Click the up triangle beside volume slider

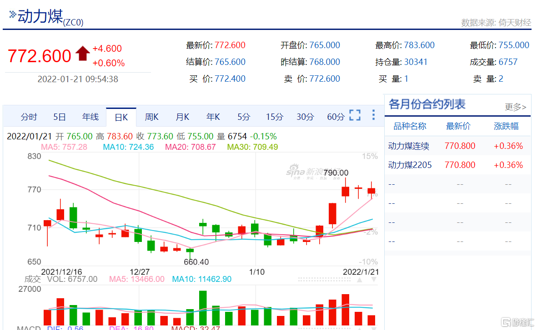coord(359,280)
